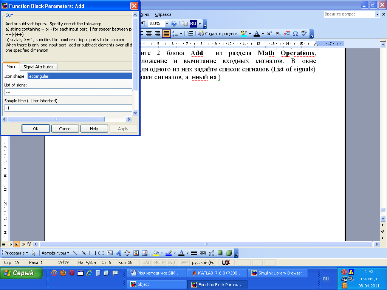Choose dash style icon
The width and height of the screenshot is (387, 290).
pos(203,253)
